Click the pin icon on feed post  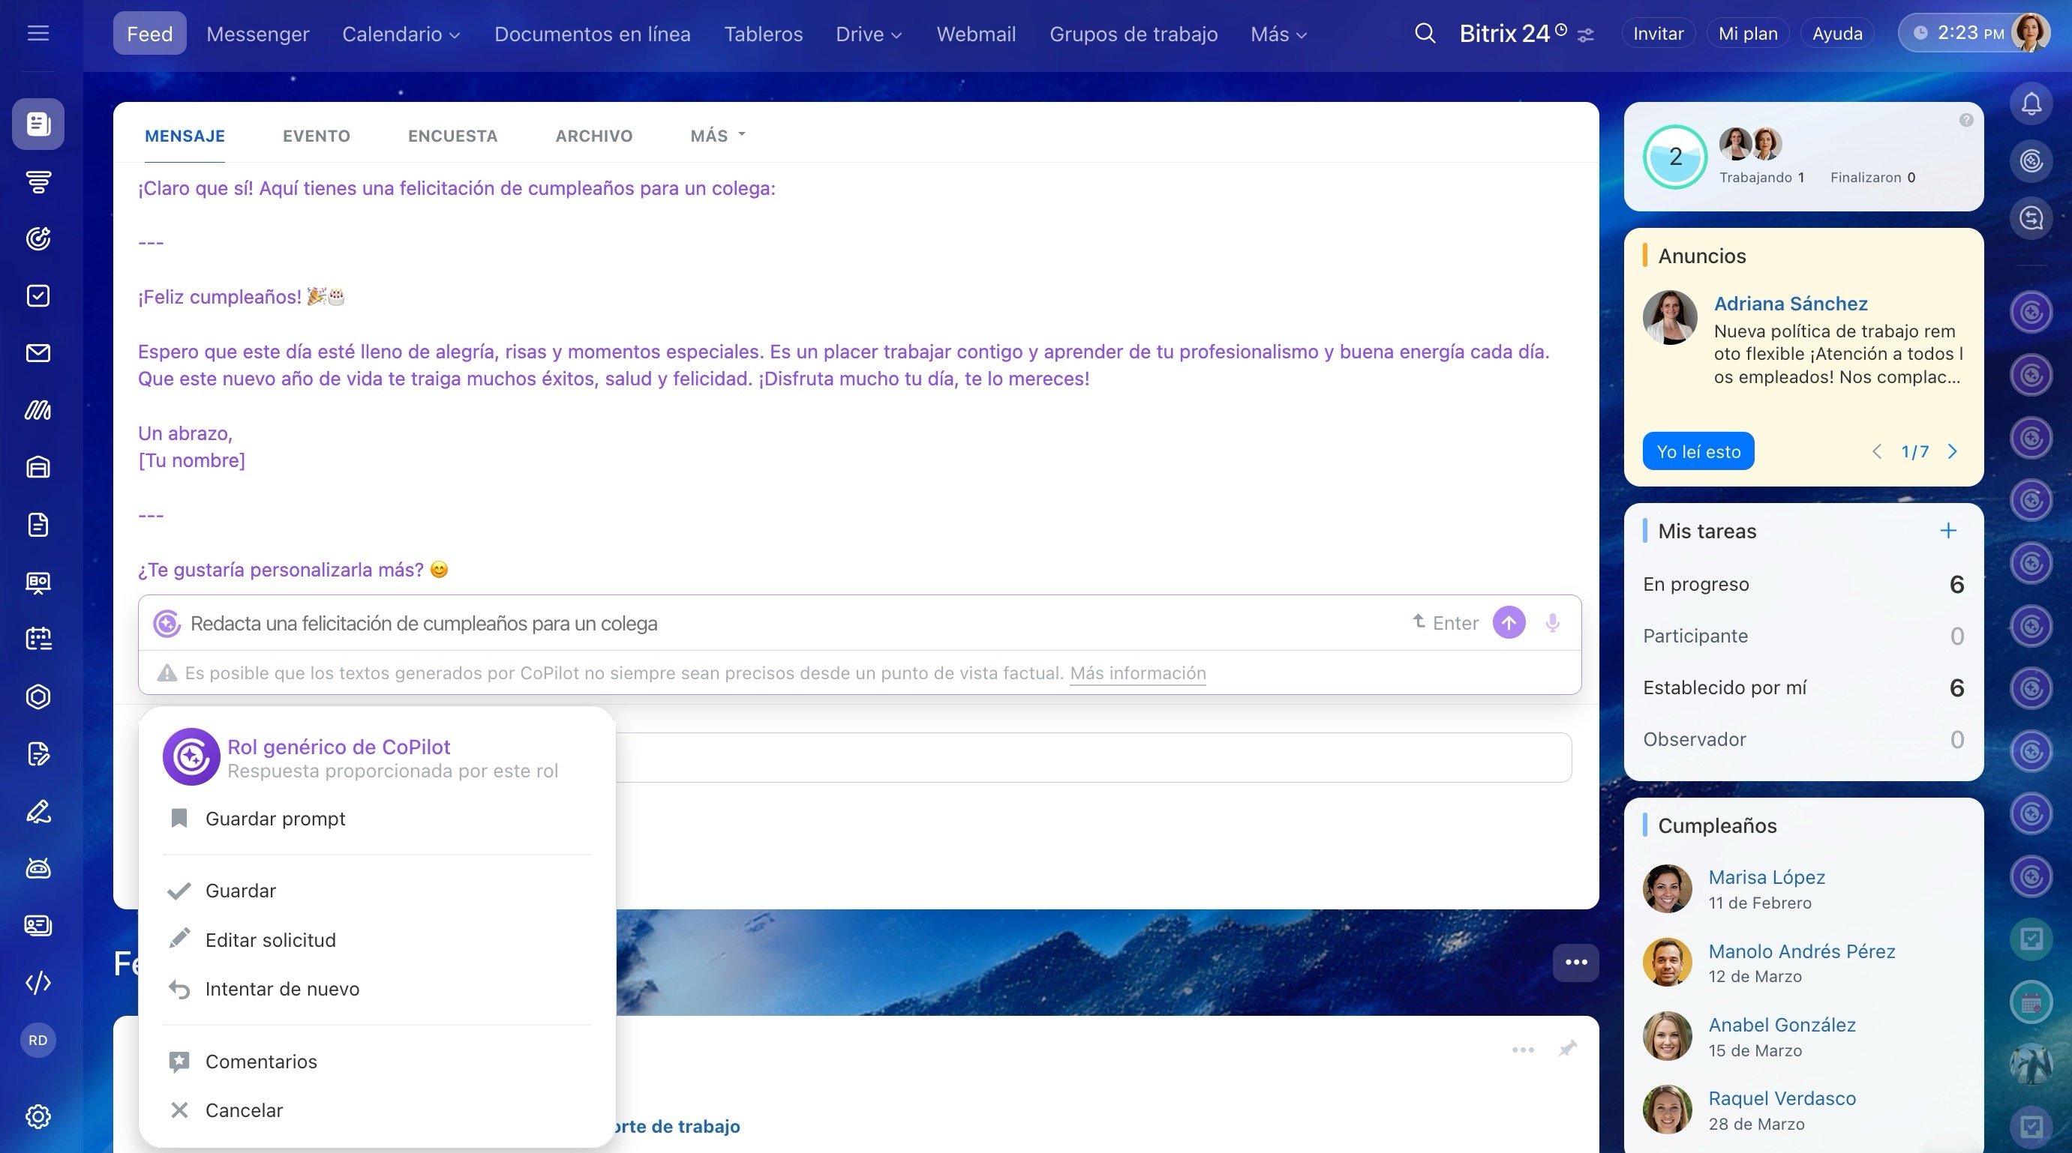1566,1050
